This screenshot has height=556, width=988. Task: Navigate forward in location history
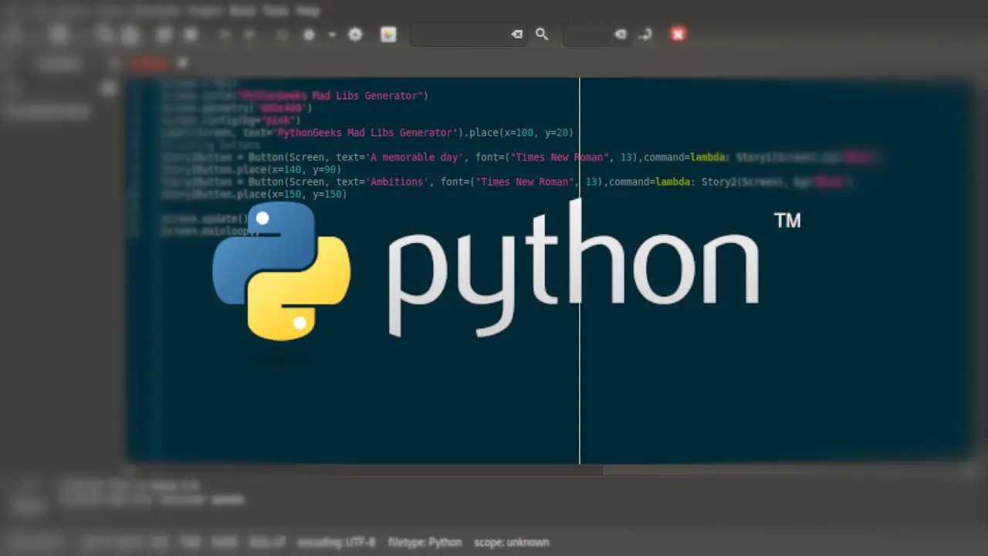coord(249,34)
